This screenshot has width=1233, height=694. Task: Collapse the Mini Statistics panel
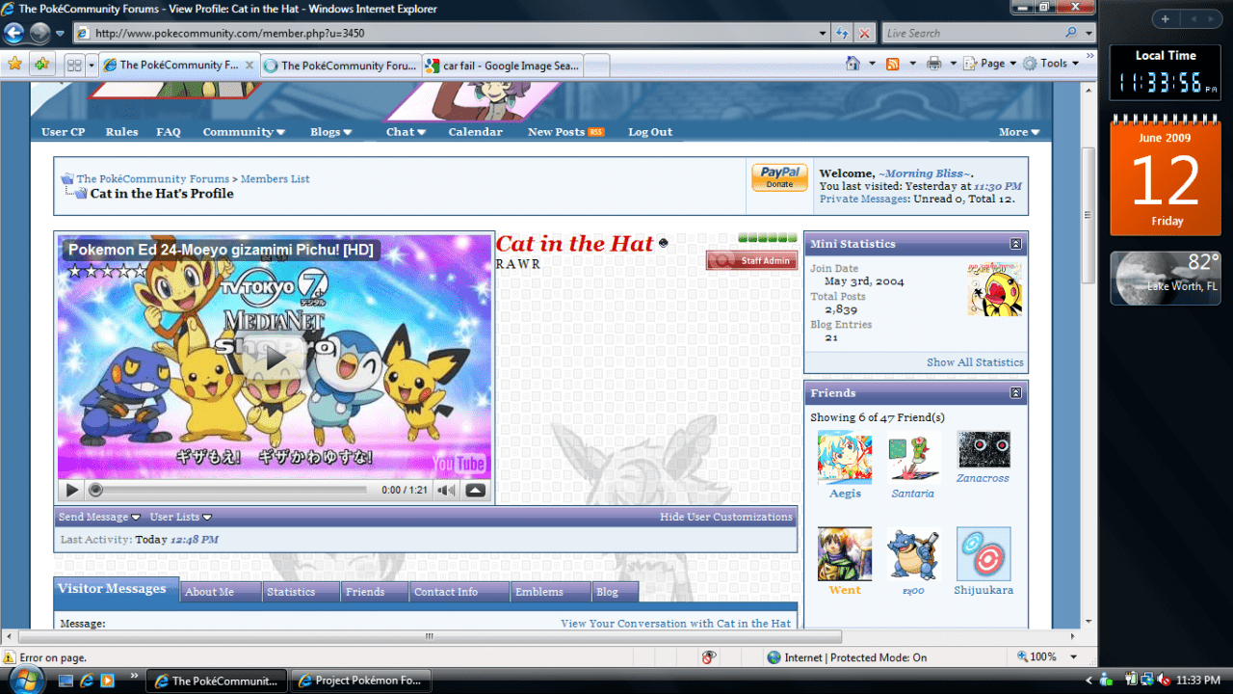(1015, 244)
